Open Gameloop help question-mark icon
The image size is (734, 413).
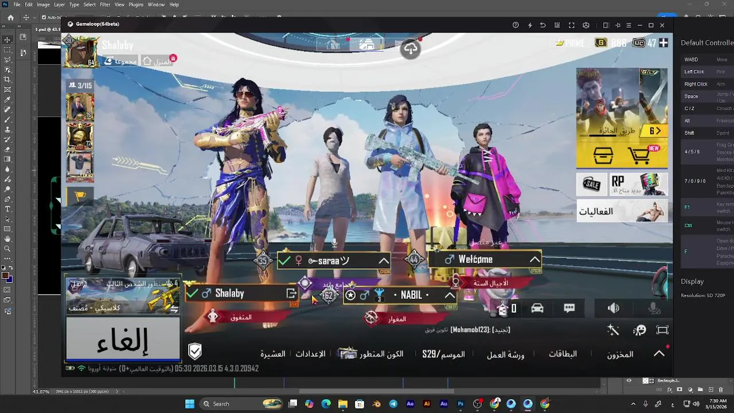click(516, 25)
